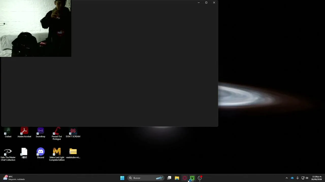Image resolution: width=325 pixels, height=182 pixels.
Task: Select the veadotube-mi... zip folder
Action: point(73,153)
